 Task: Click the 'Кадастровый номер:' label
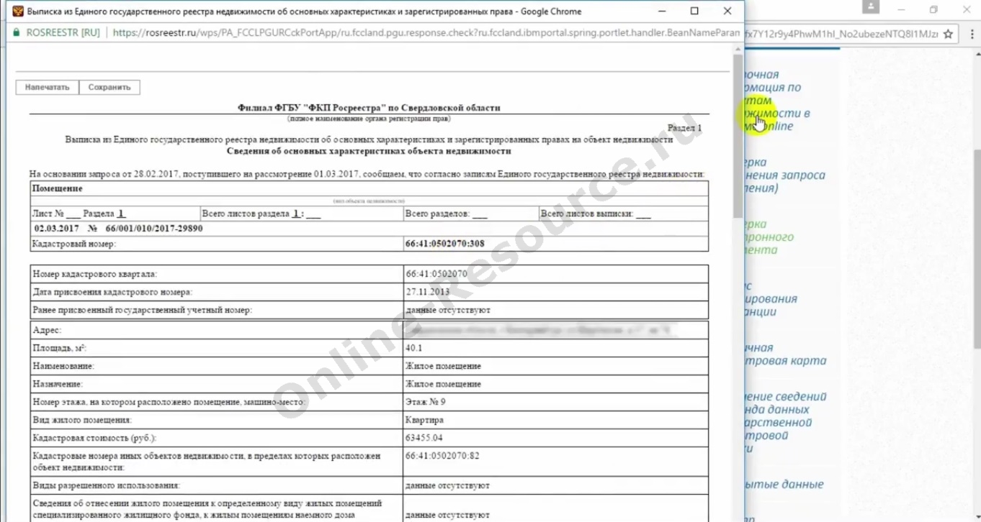pos(74,244)
